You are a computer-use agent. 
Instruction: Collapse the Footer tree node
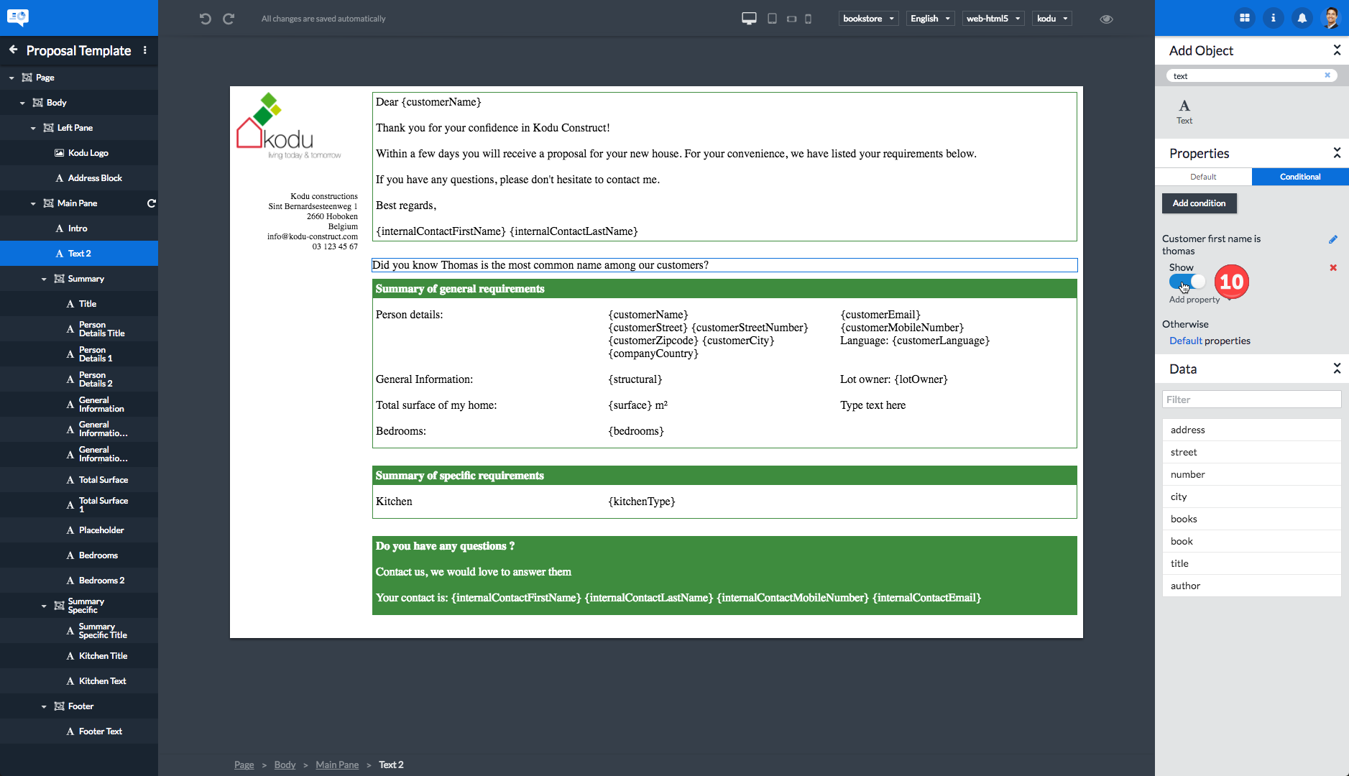coord(44,706)
